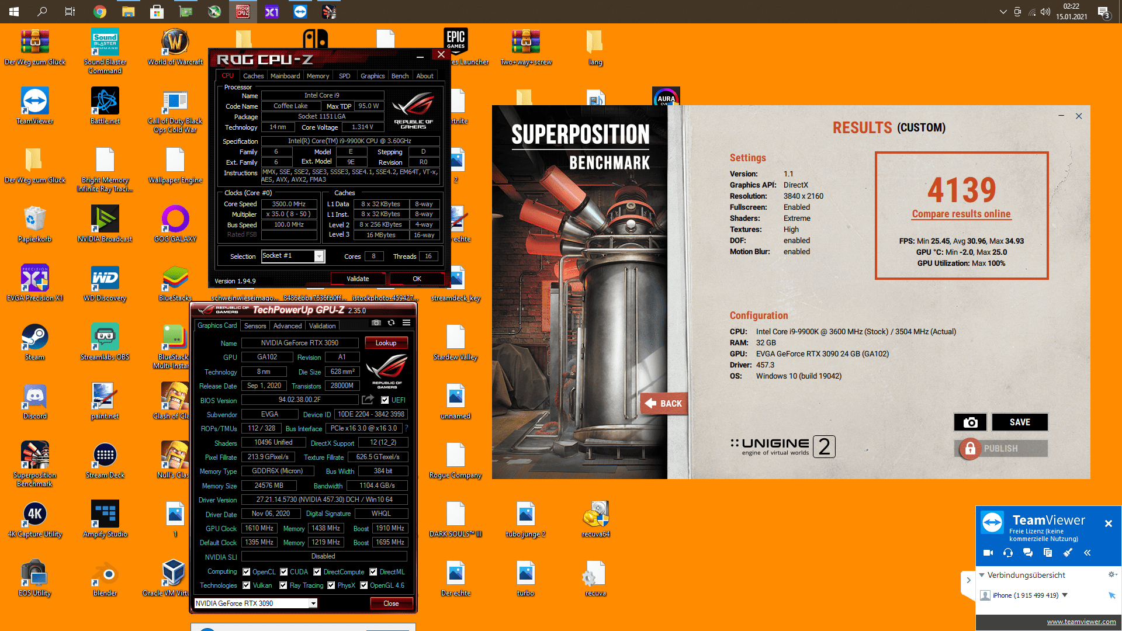Click the blue pointer icon for iPhone
Viewport: 1122px width, 631px height.
[x=1111, y=595]
